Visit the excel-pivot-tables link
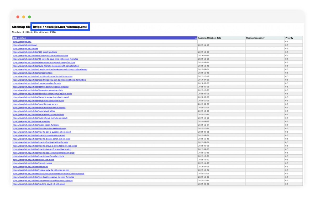The image size is (315, 197). 34,111
